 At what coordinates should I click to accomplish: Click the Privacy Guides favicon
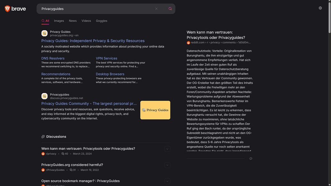coord(44,32)
